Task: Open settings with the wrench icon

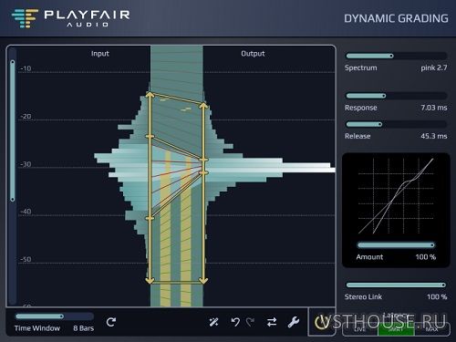Action: [x=294, y=322]
